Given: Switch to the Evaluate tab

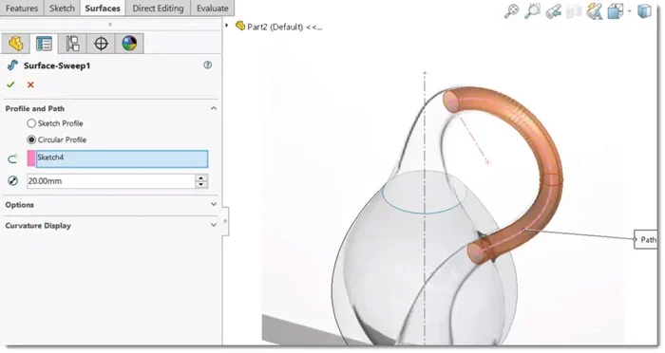Looking at the screenshot, I should [x=213, y=8].
